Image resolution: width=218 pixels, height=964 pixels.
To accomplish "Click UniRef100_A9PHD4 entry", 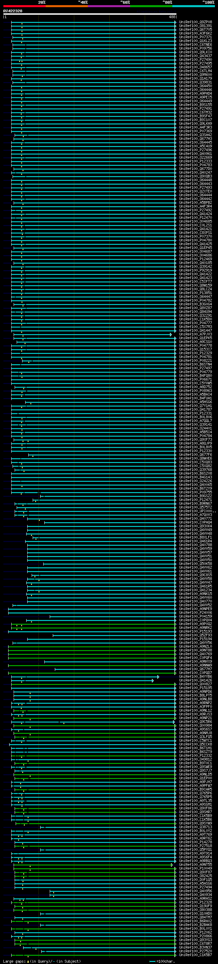I will [x=196, y=94].
